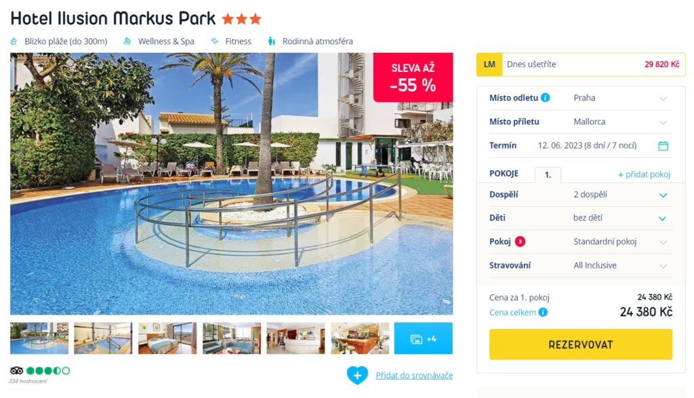
Task: Click the Přidat do srovnávače link
Action: click(x=414, y=376)
